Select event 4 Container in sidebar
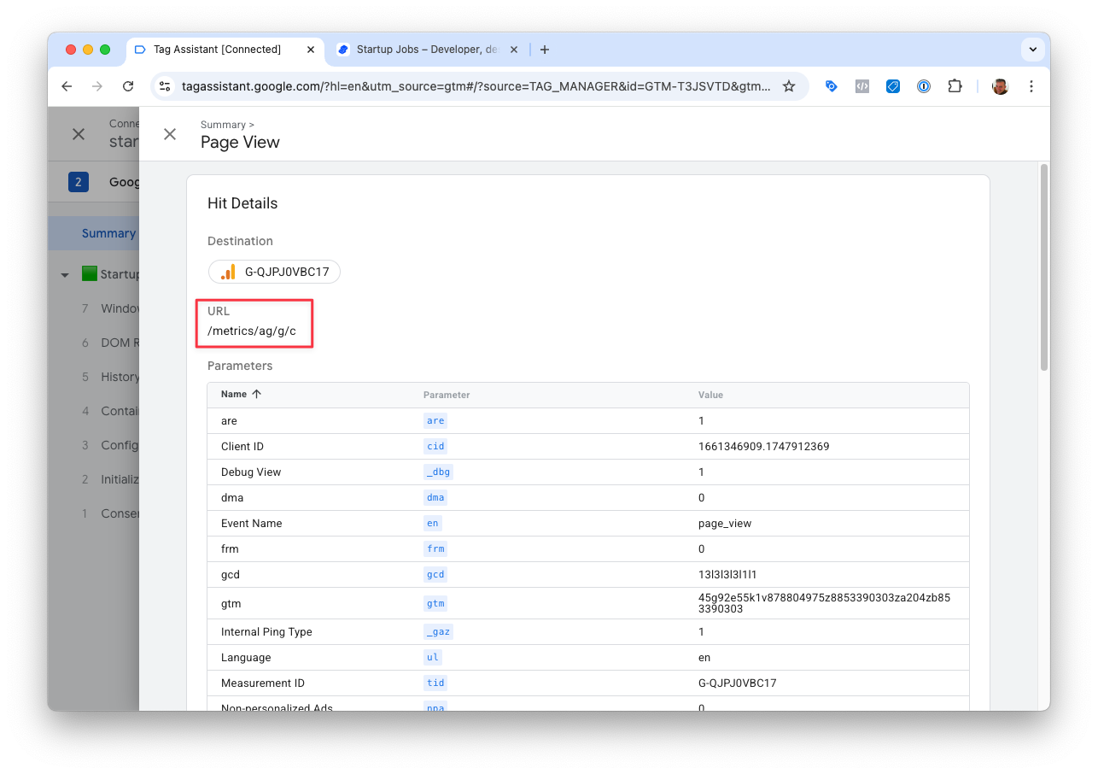The width and height of the screenshot is (1098, 774). (x=93, y=411)
